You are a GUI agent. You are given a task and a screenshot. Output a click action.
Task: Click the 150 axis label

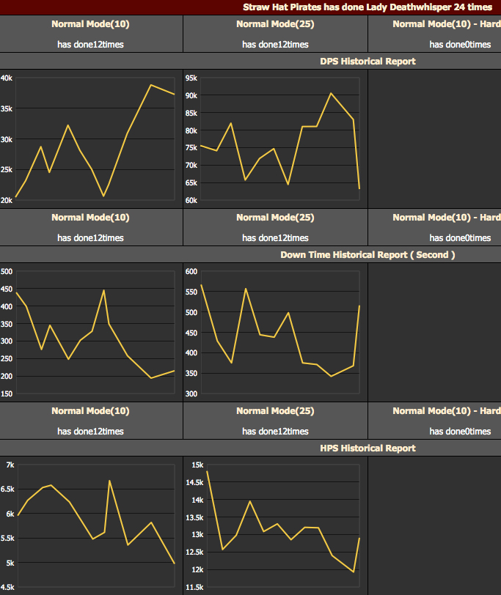click(7, 394)
